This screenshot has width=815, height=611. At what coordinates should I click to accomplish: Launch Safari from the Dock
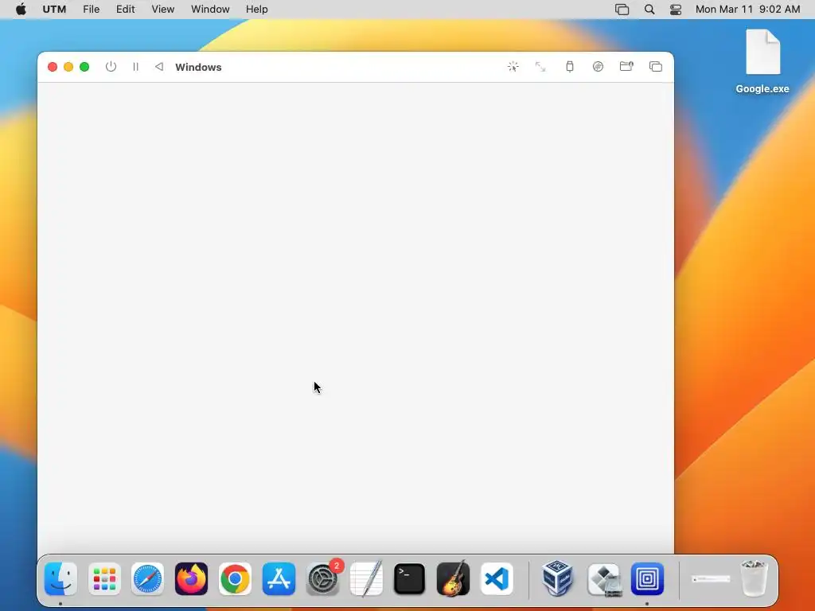point(147,578)
